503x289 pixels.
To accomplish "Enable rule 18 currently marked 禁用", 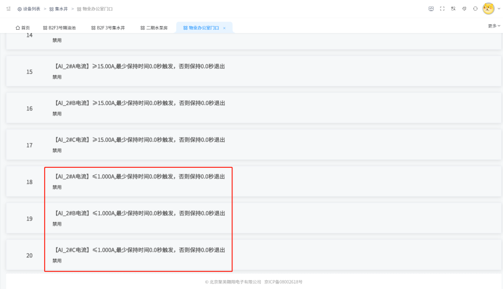I will [57, 187].
